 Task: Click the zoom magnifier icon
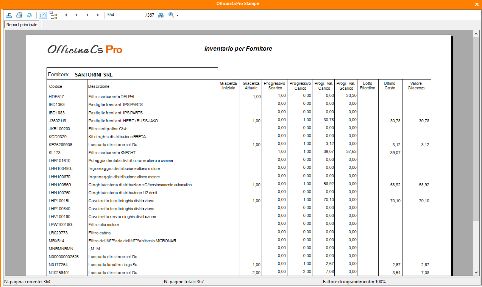[x=171, y=15]
